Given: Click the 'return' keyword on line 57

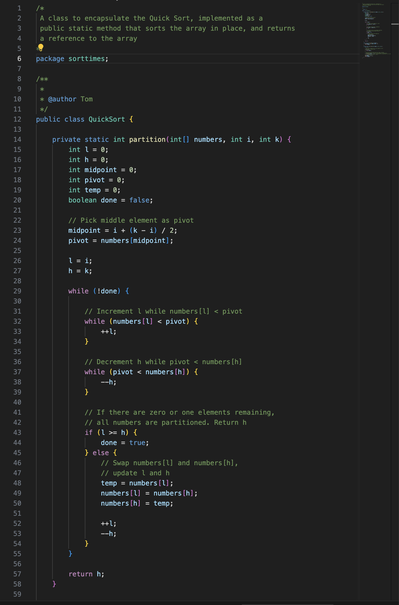Looking at the screenshot, I should [80, 574].
